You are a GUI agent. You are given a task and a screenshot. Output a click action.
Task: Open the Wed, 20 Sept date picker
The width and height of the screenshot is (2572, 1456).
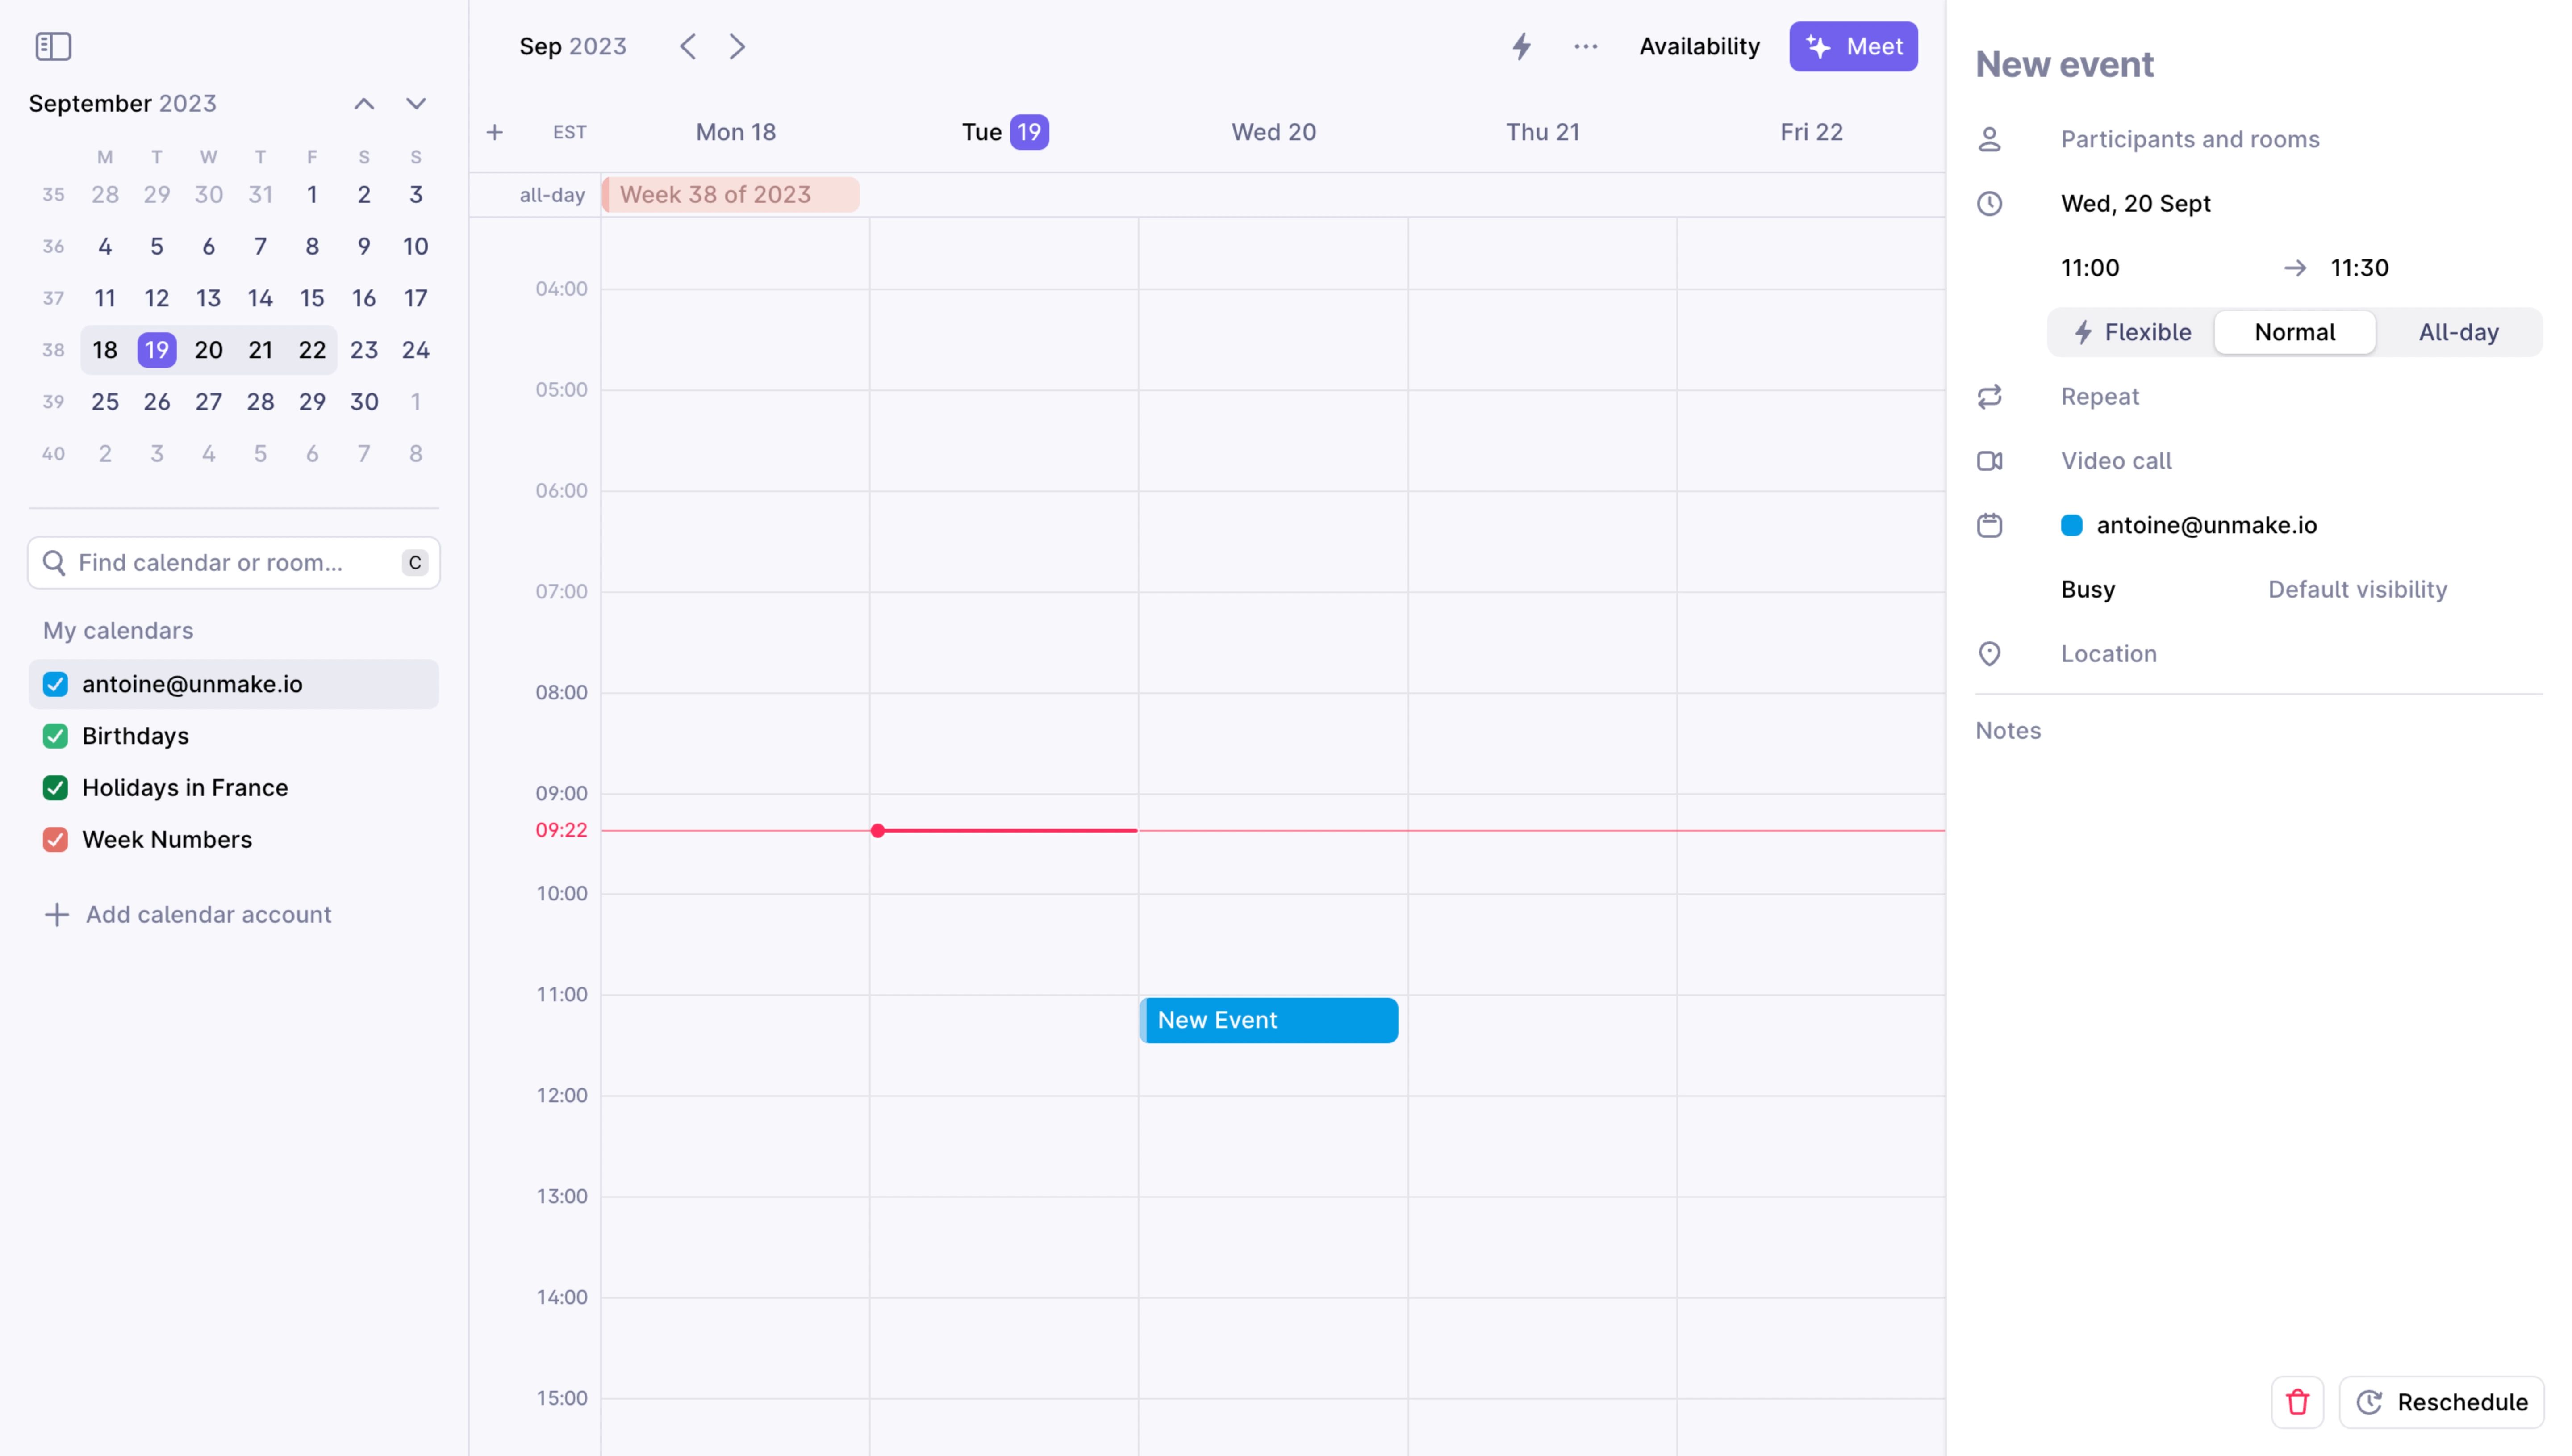tap(2135, 204)
